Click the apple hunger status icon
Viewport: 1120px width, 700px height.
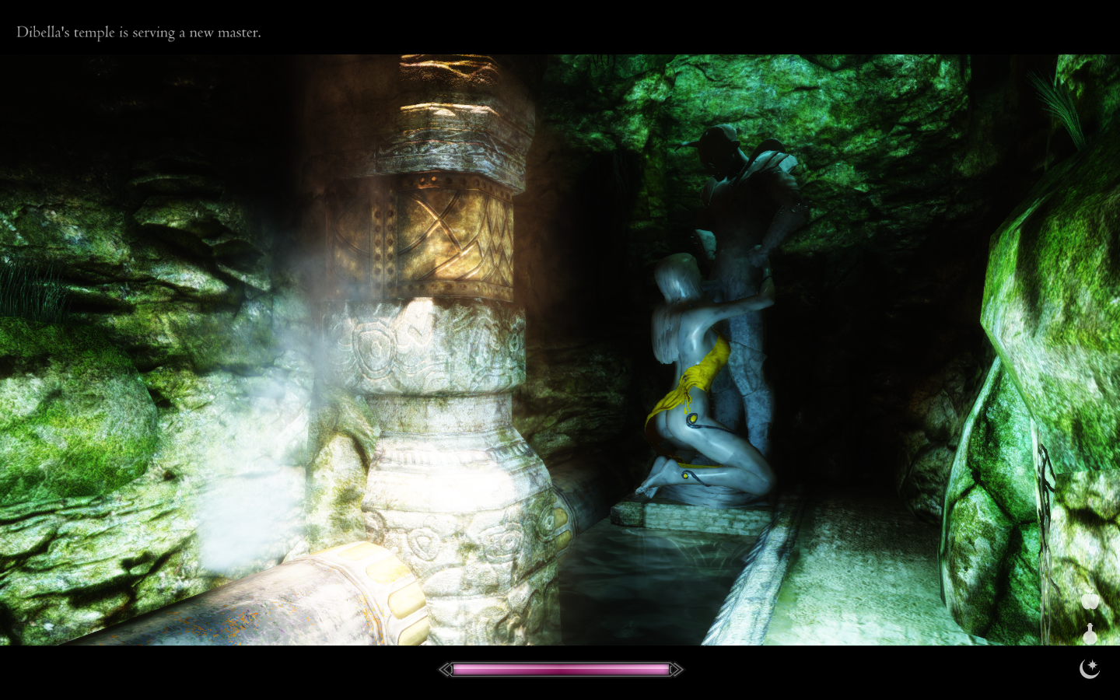(x=1090, y=600)
